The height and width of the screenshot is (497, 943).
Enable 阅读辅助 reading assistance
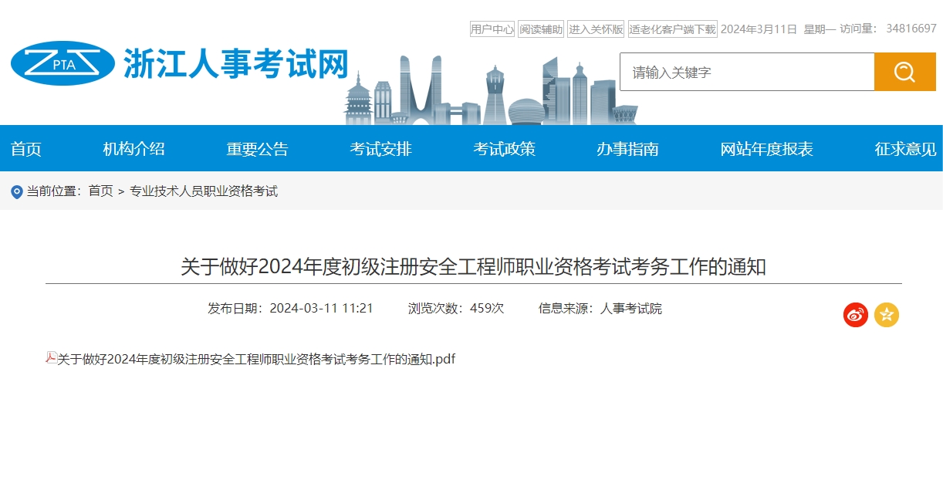(x=540, y=29)
